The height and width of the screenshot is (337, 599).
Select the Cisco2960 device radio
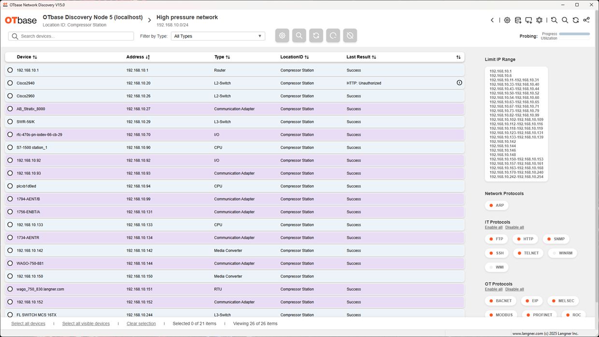pos(10,96)
